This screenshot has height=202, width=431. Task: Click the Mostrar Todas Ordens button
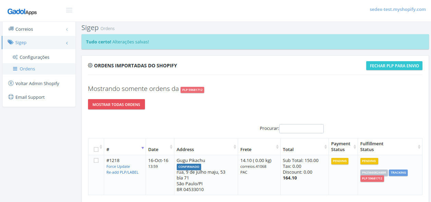[116, 104]
